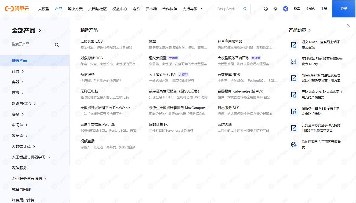This screenshot has width=356, height=203.
Task: Open the 解决方案 top menu
Action: click(75, 9)
